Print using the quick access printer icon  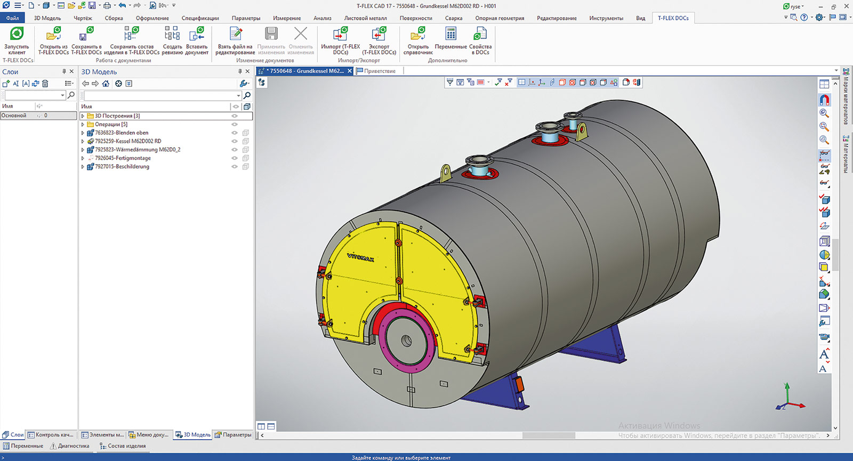[107, 5]
